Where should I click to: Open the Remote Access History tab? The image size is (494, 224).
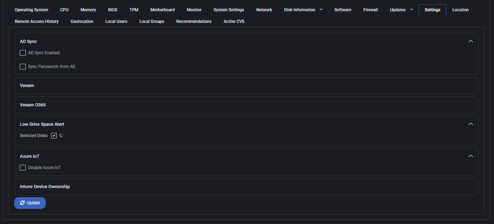(37, 21)
